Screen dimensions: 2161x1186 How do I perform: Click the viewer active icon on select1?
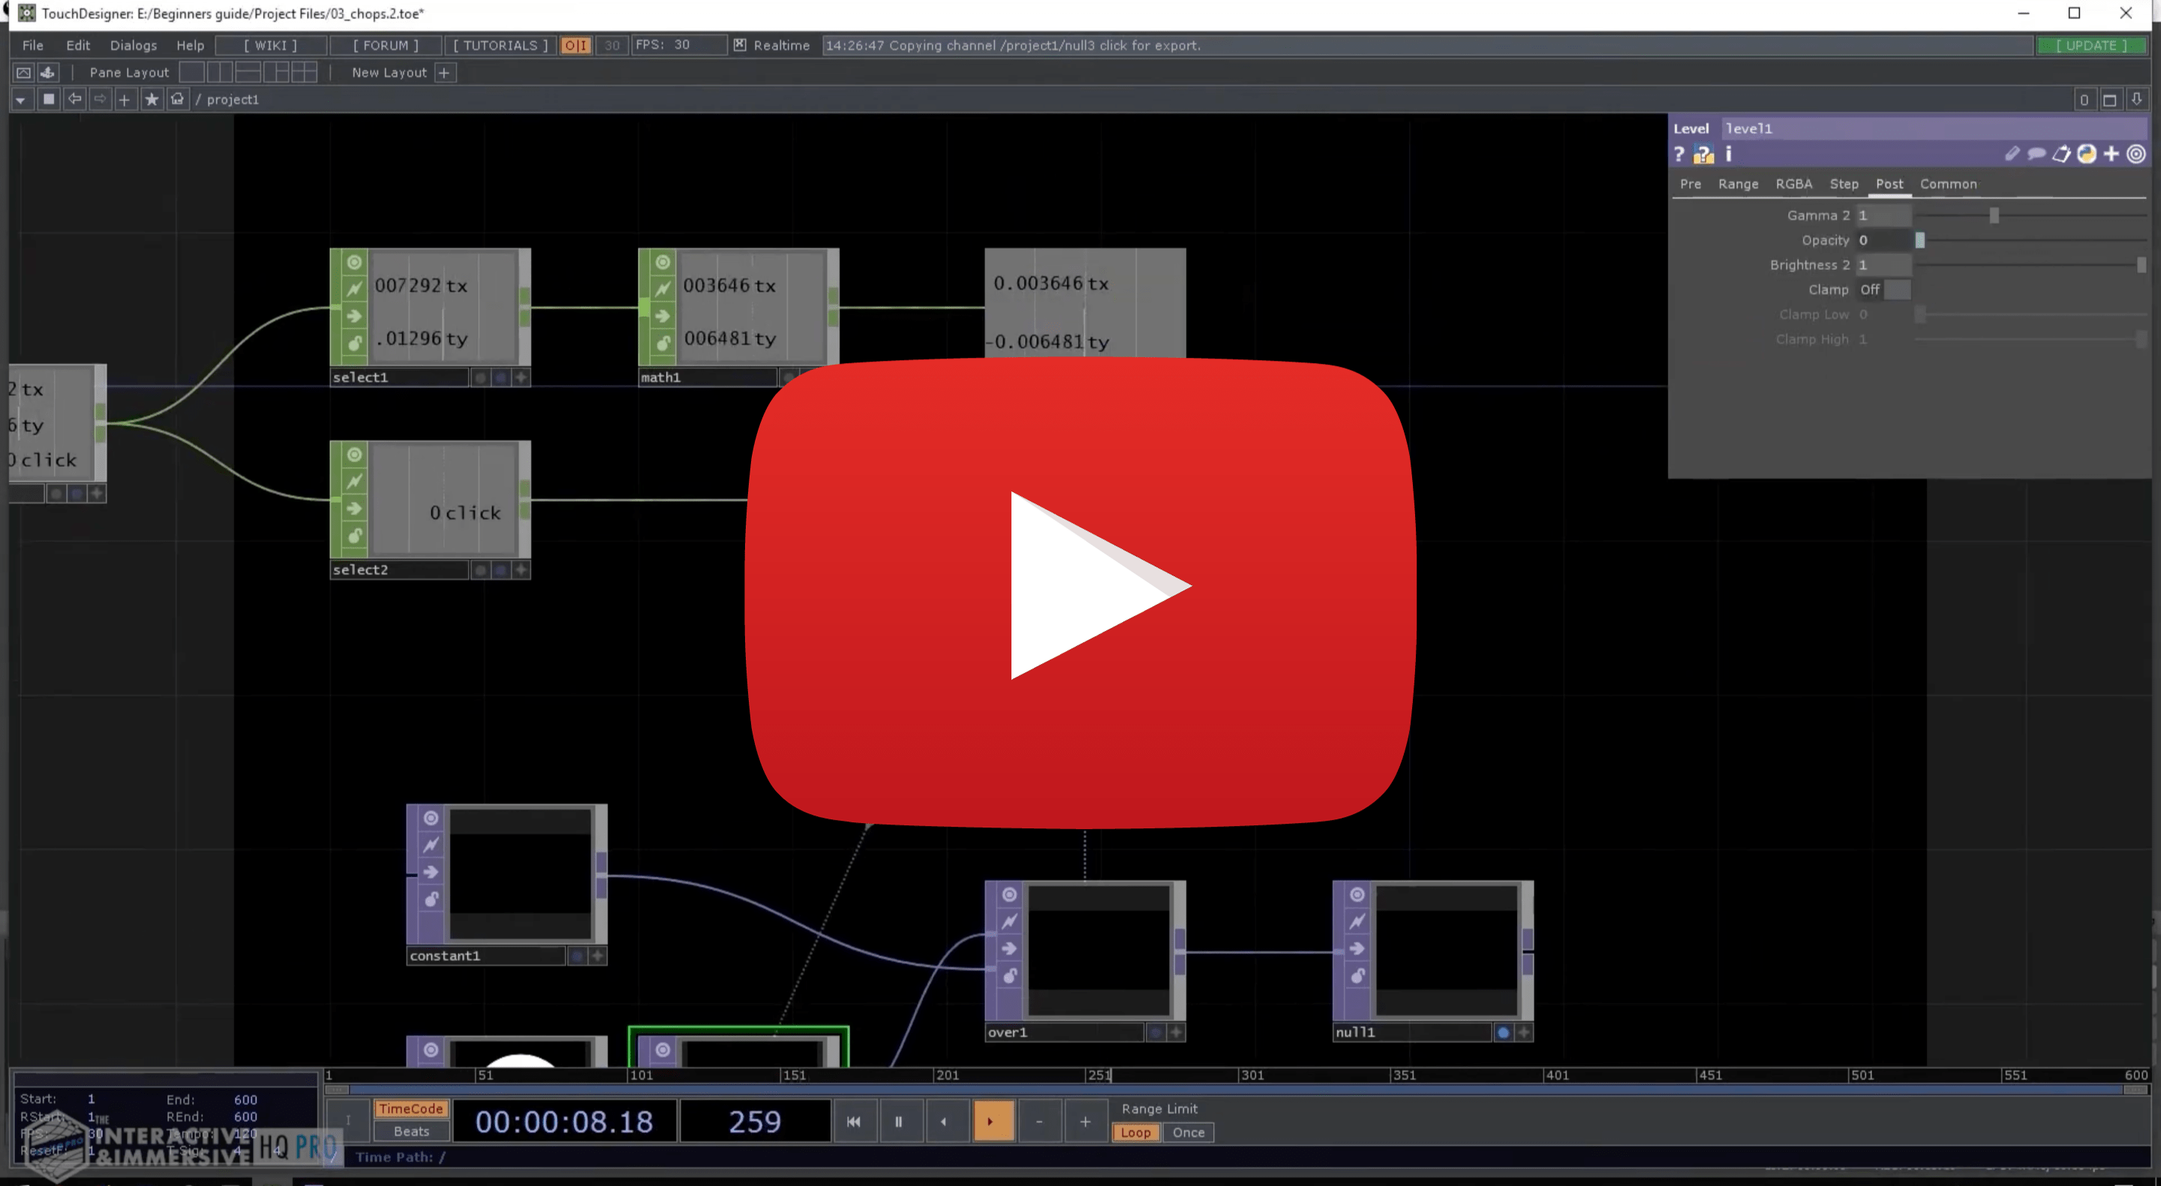point(354,263)
